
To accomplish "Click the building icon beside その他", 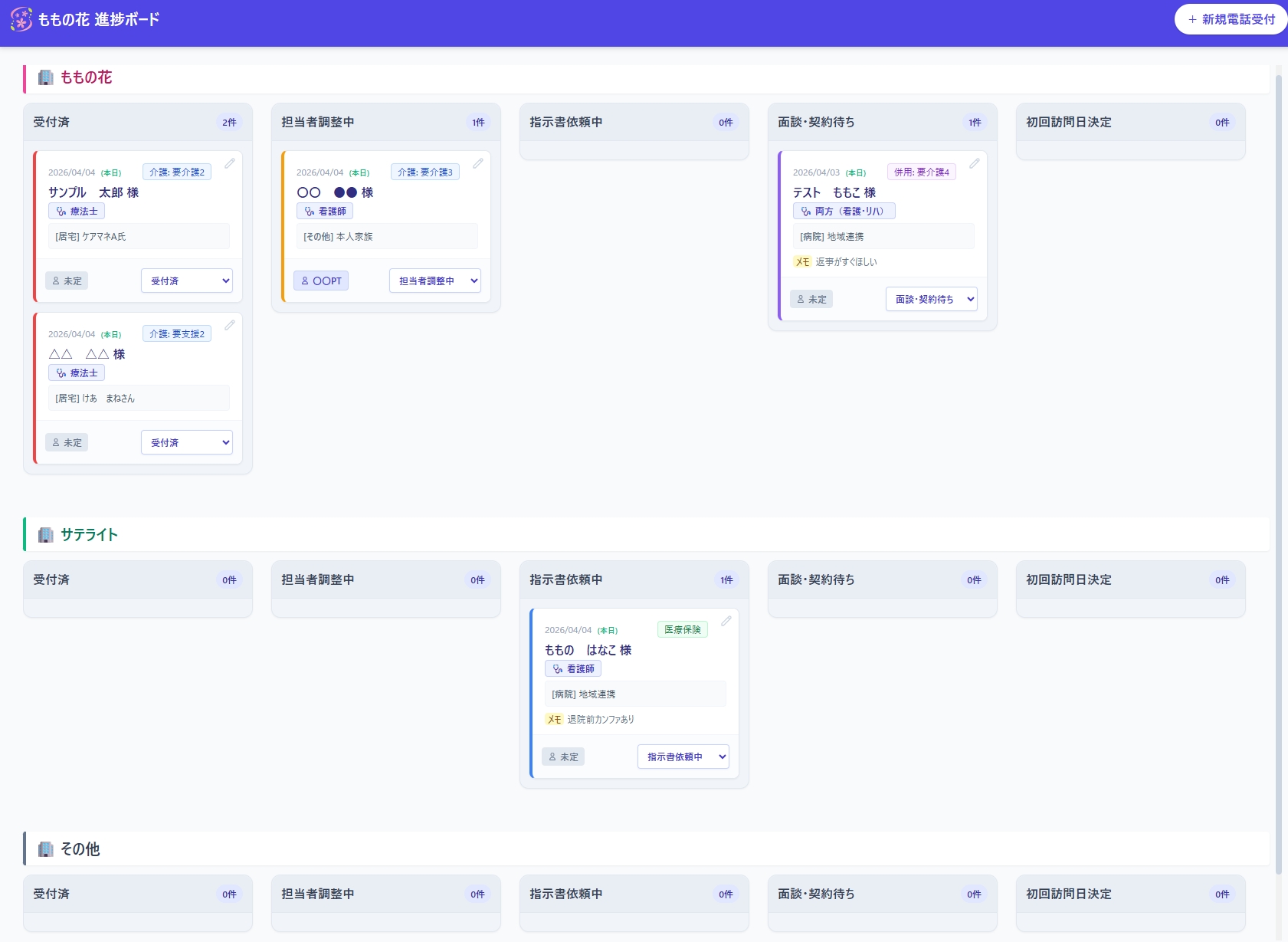I will (x=46, y=849).
